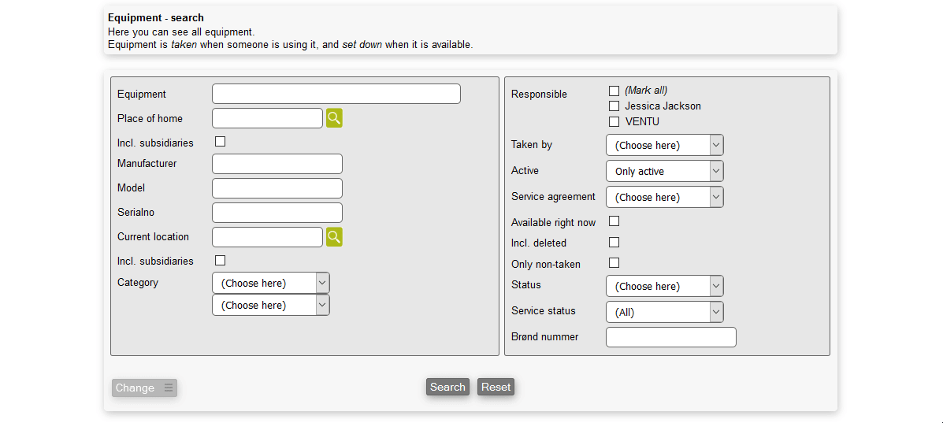Open the Taken by dropdown
Viewport: 943px width, 423px height.
tap(664, 145)
